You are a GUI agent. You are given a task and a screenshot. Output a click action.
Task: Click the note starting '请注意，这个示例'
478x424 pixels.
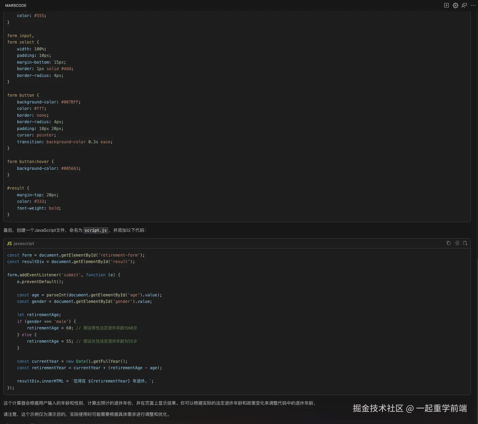point(87,414)
